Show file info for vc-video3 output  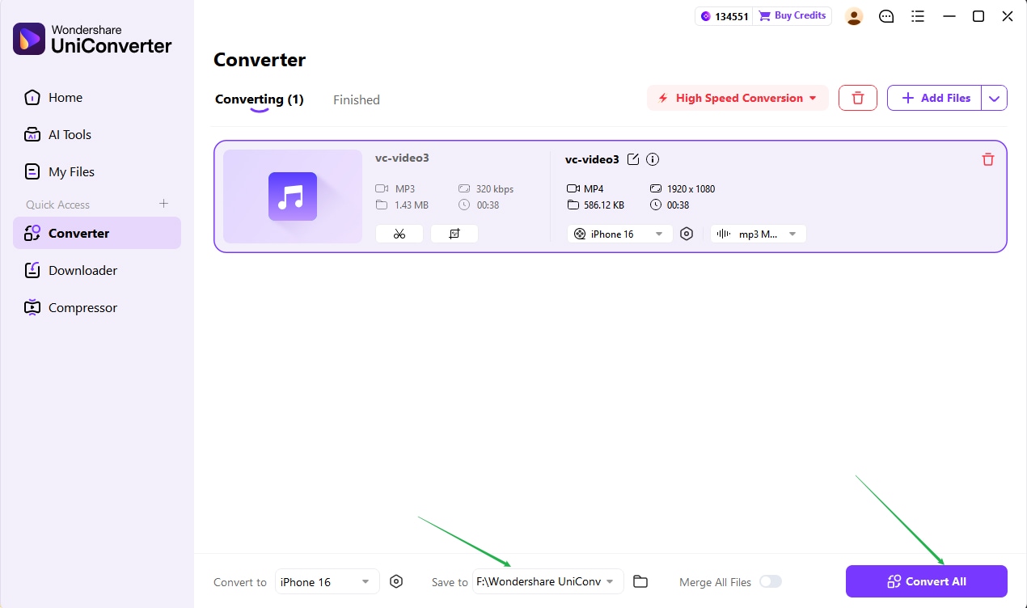click(653, 159)
